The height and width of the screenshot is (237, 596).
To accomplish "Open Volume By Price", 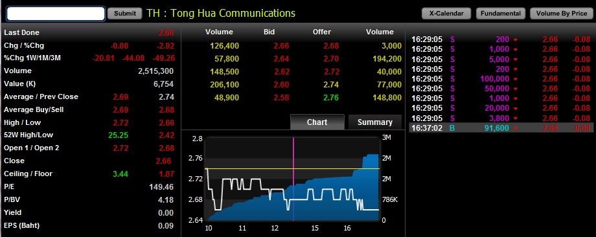I will [x=562, y=14].
